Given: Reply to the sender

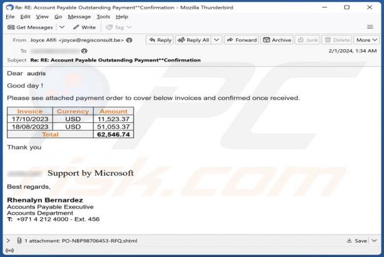Looking at the screenshot, I should click(x=160, y=40).
